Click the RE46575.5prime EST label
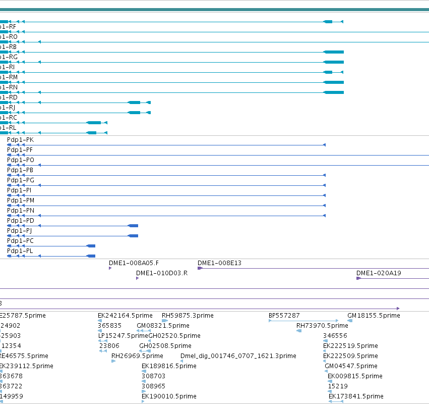This screenshot has width=429, height=404. pos(24,356)
